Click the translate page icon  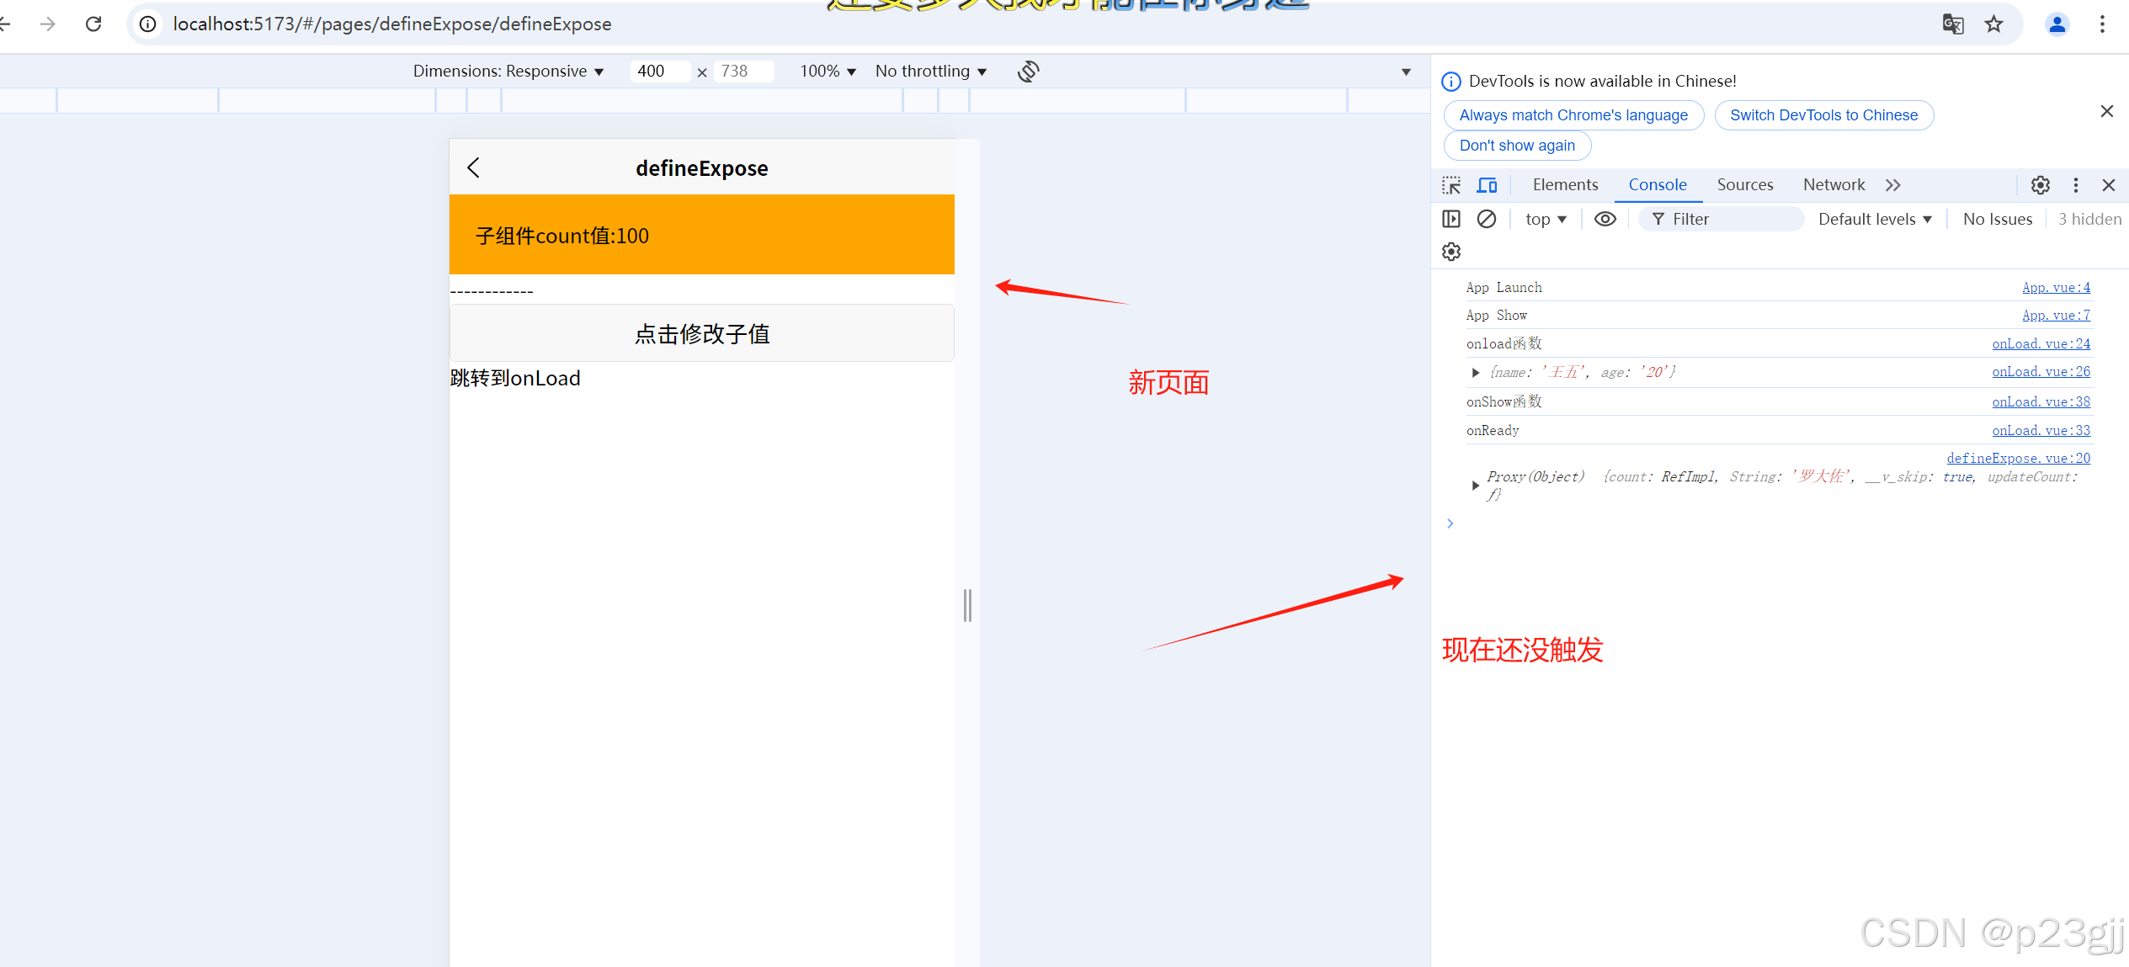point(1953,24)
